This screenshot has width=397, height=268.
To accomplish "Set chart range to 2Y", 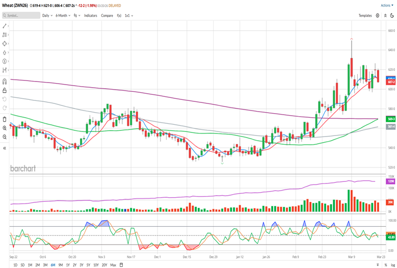I will (x=75, y=265).
